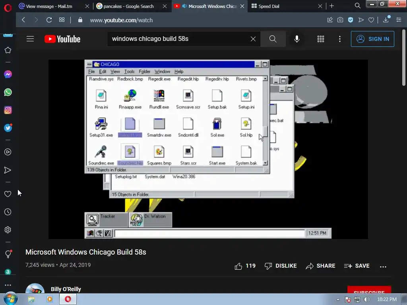The width and height of the screenshot is (407, 305).
Task: Open more actions ellipsis beside SAVE
Action: (x=383, y=266)
